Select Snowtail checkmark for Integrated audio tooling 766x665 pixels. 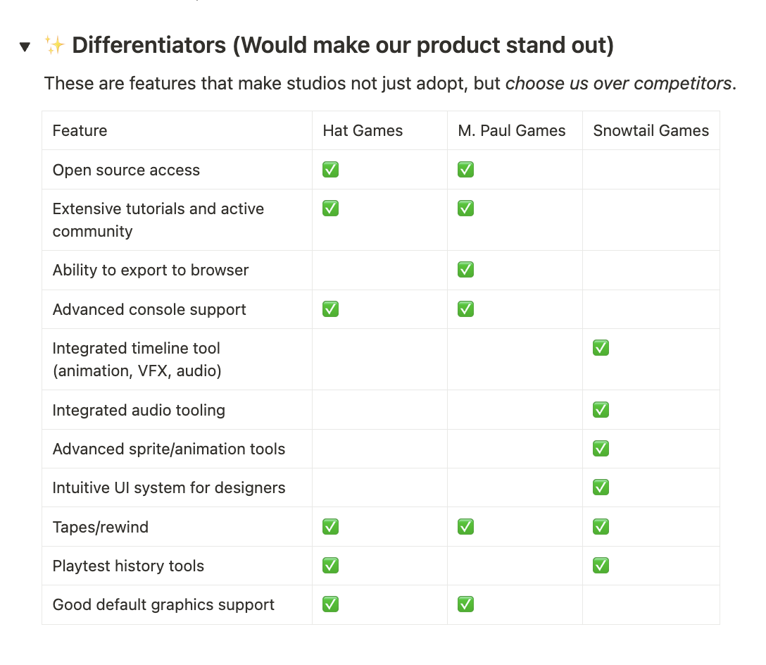(601, 410)
